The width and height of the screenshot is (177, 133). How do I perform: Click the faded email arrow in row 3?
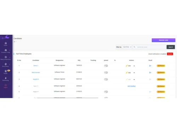150,79
